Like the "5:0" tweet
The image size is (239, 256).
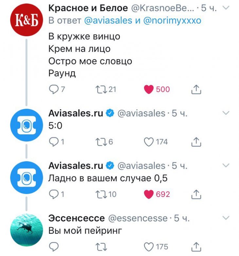149,141
